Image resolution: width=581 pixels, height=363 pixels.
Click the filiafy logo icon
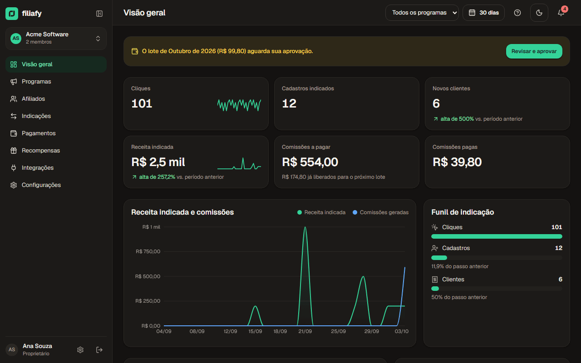[12, 14]
